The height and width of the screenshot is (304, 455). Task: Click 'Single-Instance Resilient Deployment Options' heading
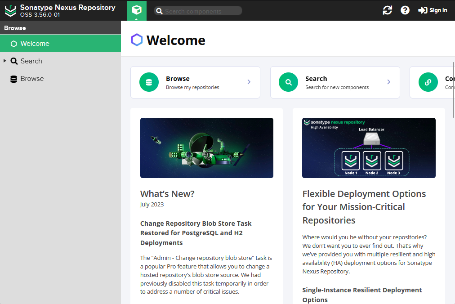tap(362, 295)
